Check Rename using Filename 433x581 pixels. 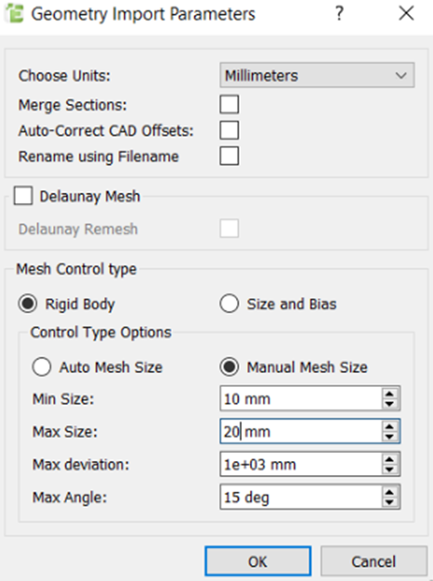pos(229,156)
